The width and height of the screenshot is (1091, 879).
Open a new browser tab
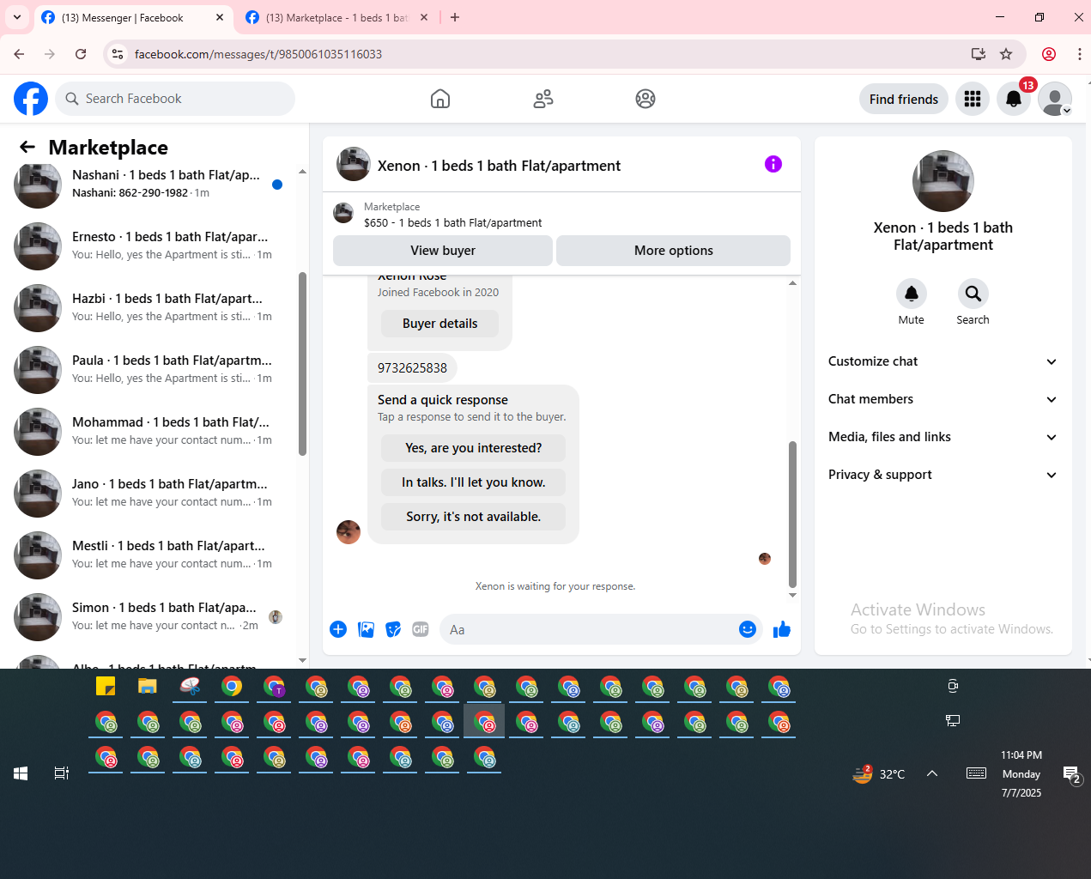455,17
